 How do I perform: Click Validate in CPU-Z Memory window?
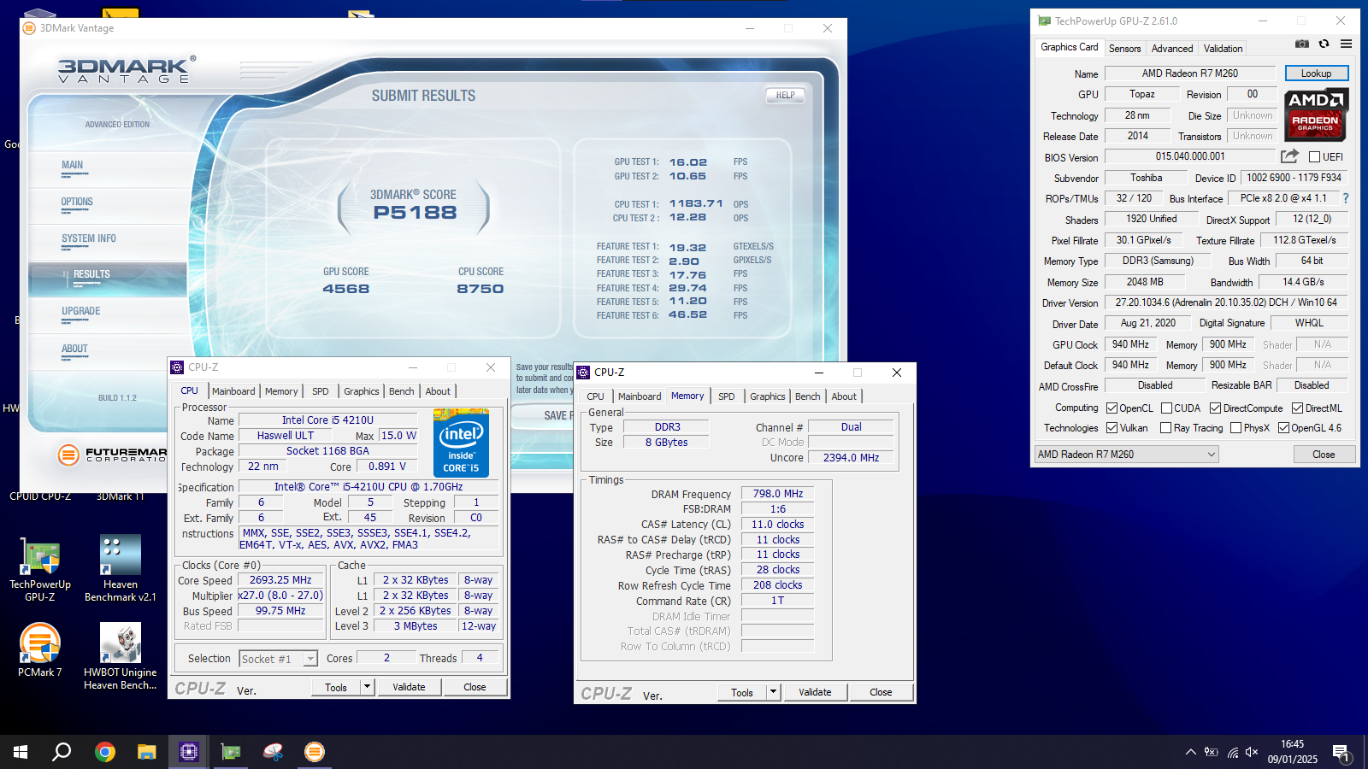point(815,692)
